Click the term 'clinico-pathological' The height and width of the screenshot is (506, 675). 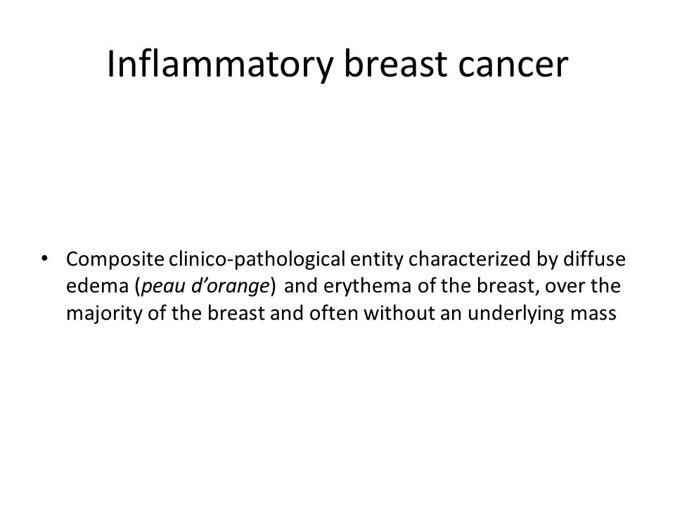(257, 259)
